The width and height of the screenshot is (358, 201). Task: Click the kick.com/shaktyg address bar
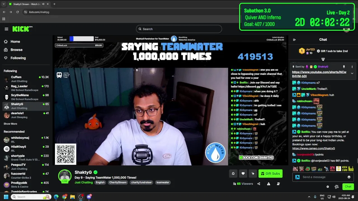click(x=39, y=12)
